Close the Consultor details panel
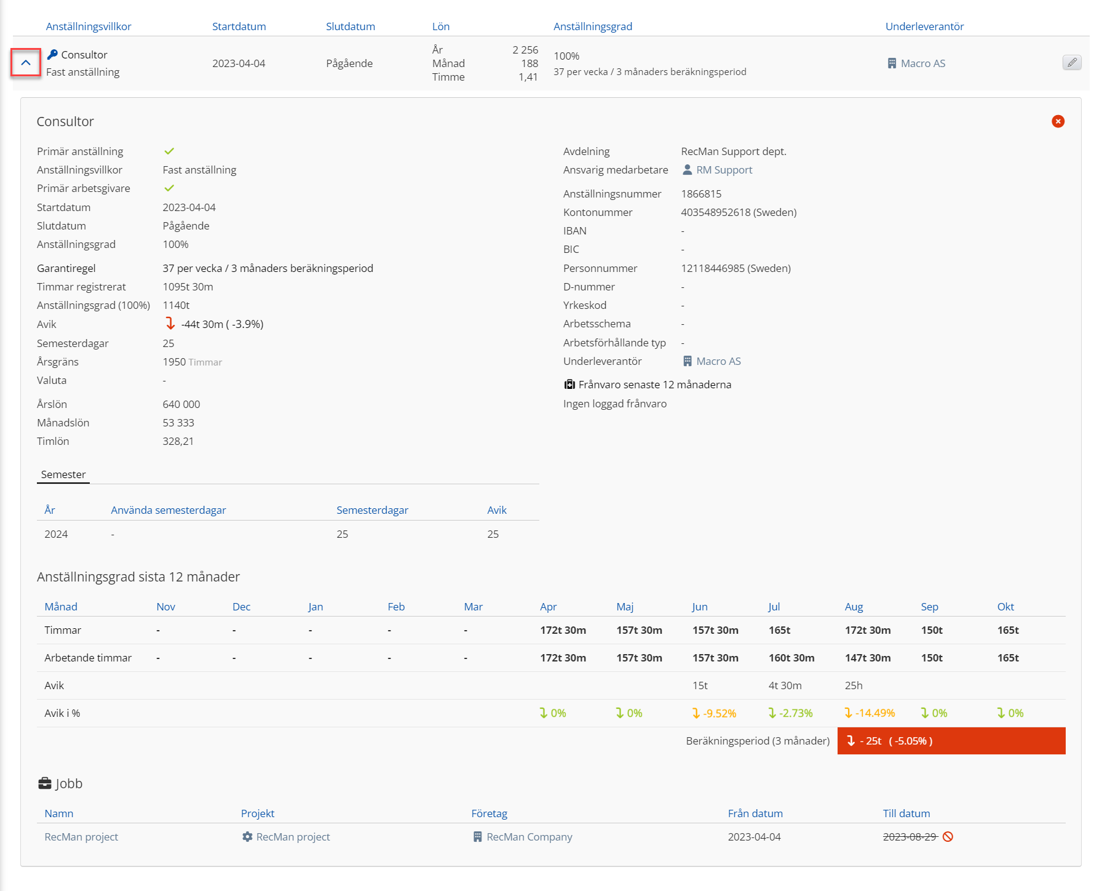 click(x=1058, y=121)
